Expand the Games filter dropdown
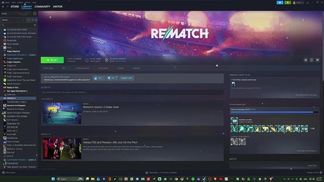324x182 pixels. pos(13,20)
